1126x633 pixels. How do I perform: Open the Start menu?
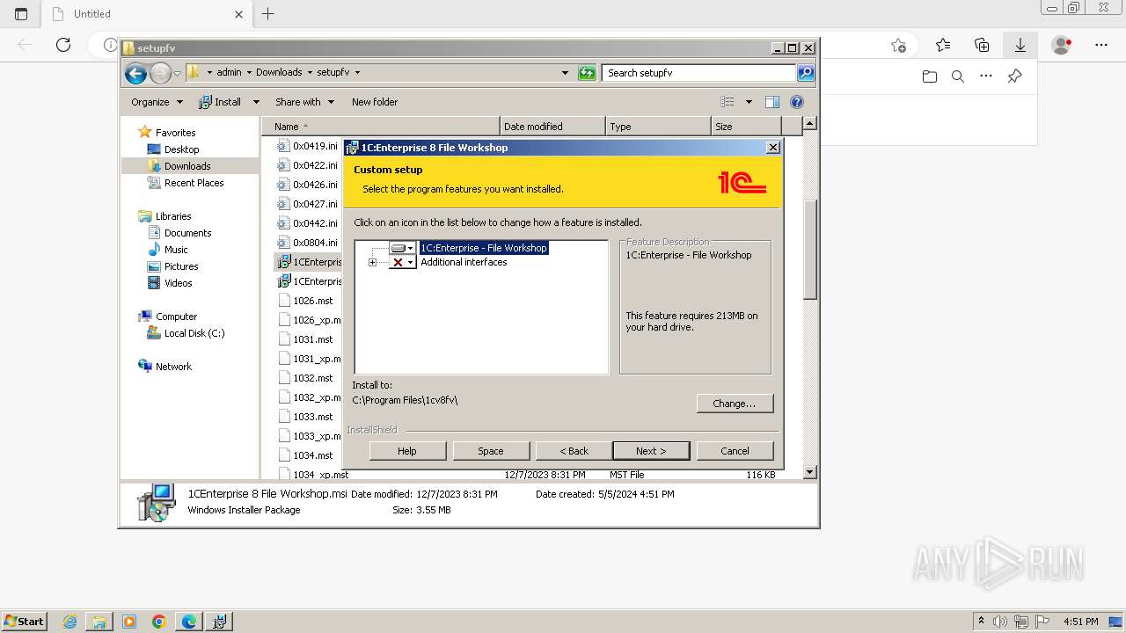(x=24, y=622)
